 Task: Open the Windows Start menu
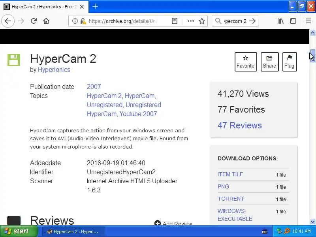(x=19, y=231)
